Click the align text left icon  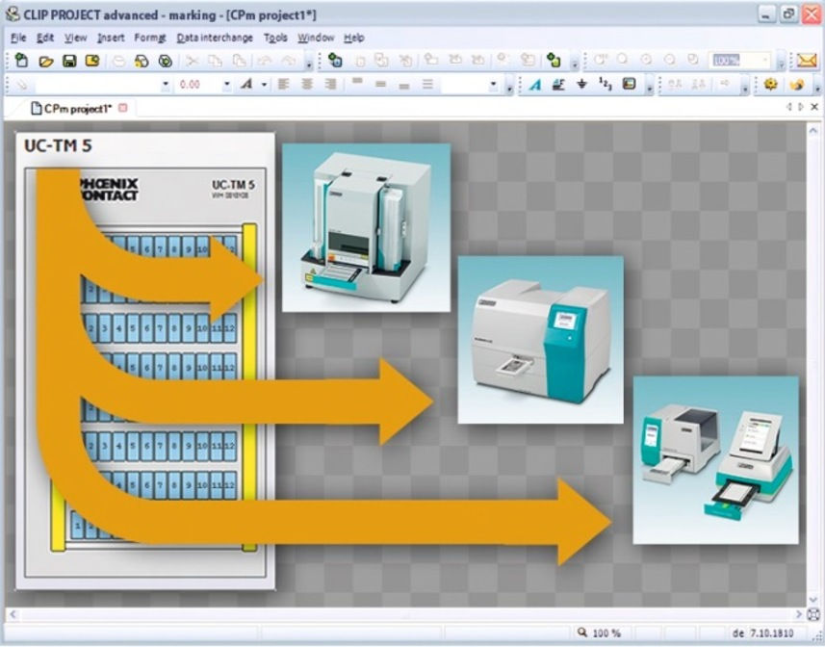[284, 84]
